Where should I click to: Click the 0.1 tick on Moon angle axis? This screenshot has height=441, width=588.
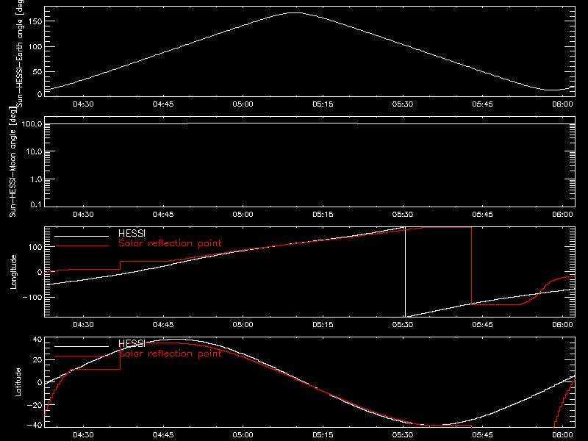pyautogui.click(x=36, y=204)
